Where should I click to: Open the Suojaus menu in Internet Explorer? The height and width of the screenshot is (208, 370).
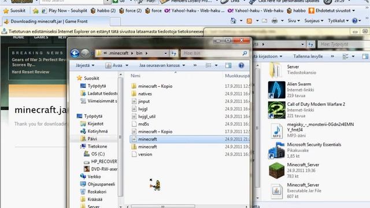point(314,21)
